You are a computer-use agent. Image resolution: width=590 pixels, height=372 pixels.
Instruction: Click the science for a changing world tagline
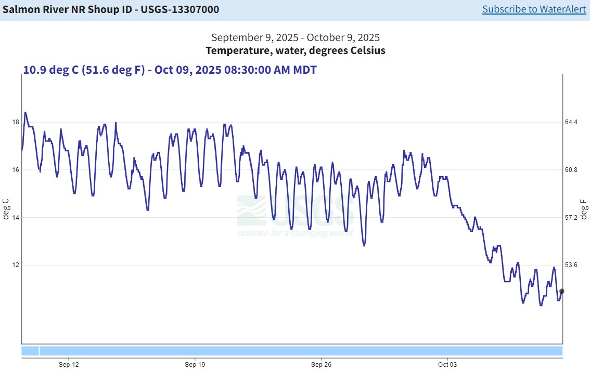[x=295, y=234]
